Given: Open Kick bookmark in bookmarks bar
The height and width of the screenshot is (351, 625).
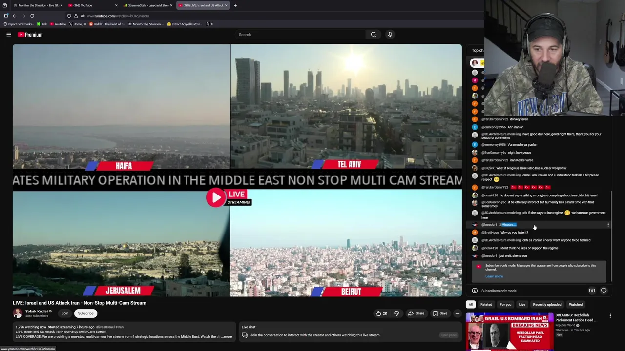Looking at the screenshot, I should tap(42, 24).
